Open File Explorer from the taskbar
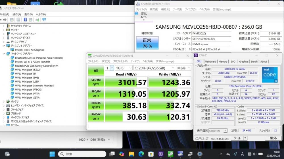284x159 pixels. [x=131, y=154]
